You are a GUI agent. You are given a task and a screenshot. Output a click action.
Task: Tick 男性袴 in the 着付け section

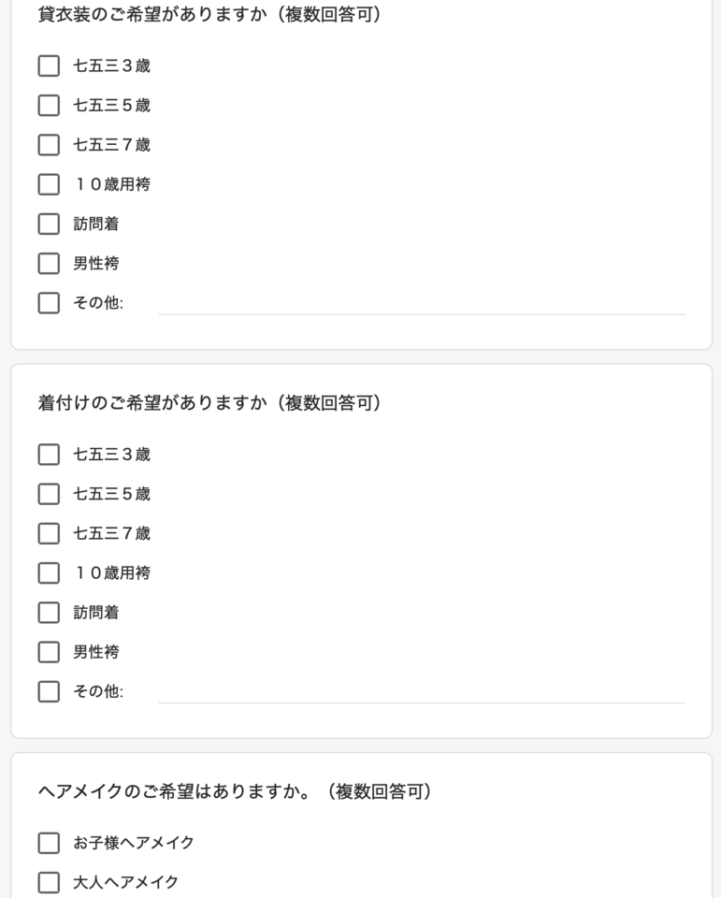(49, 652)
